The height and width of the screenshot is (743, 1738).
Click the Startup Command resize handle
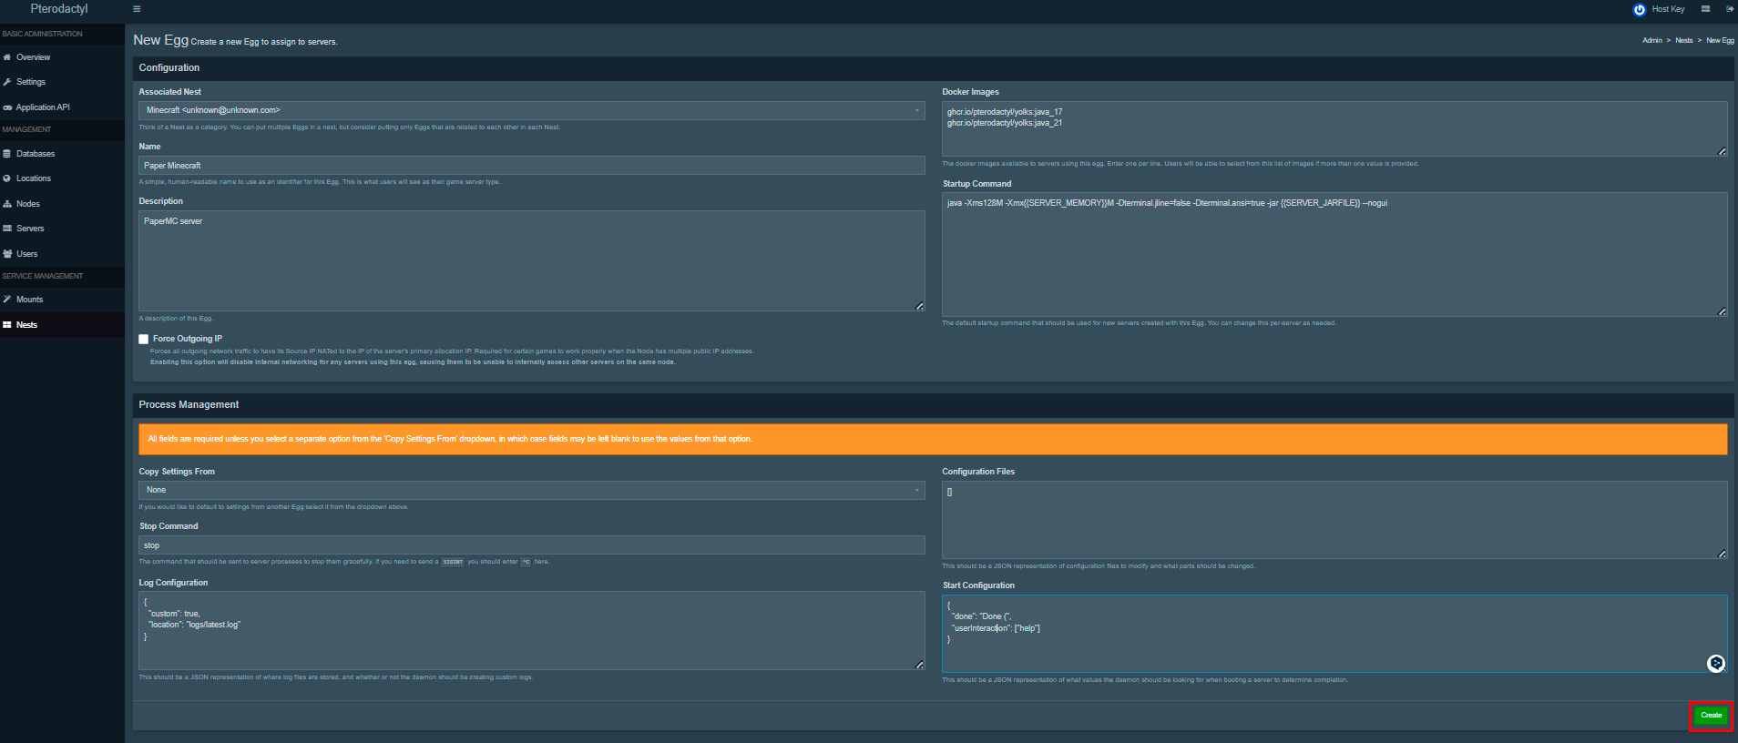pos(1722,311)
